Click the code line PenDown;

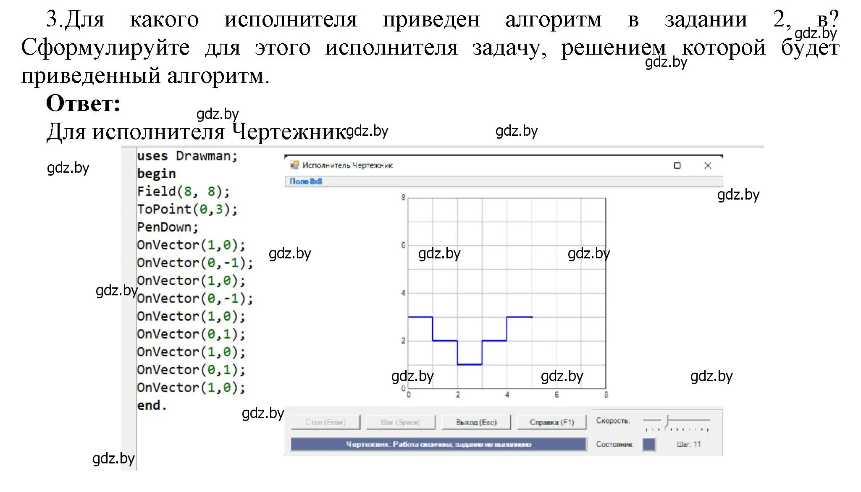pos(168,227)
